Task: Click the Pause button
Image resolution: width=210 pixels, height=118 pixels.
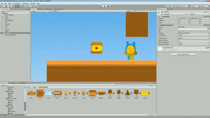Action: (x=105, y=6)
